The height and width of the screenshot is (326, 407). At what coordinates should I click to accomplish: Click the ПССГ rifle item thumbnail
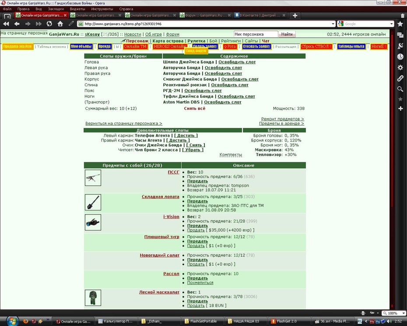[x=93, y=178]
